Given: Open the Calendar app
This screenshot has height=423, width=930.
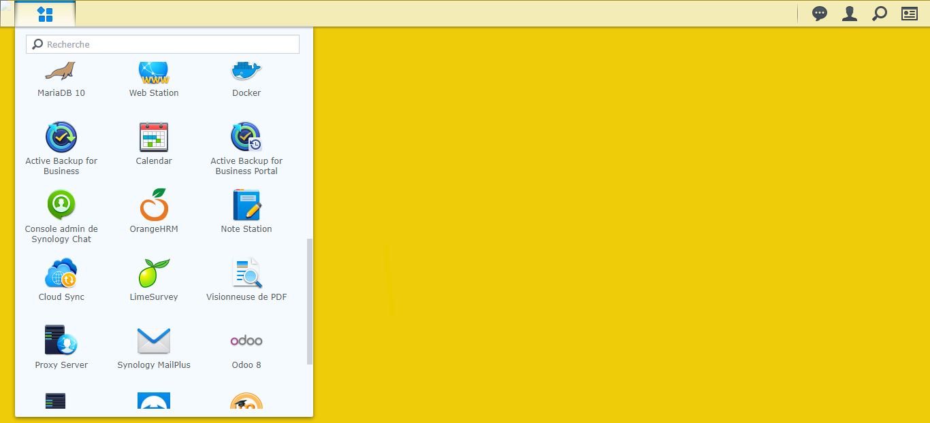Looking at the screenshot, I should pos(154,144).
